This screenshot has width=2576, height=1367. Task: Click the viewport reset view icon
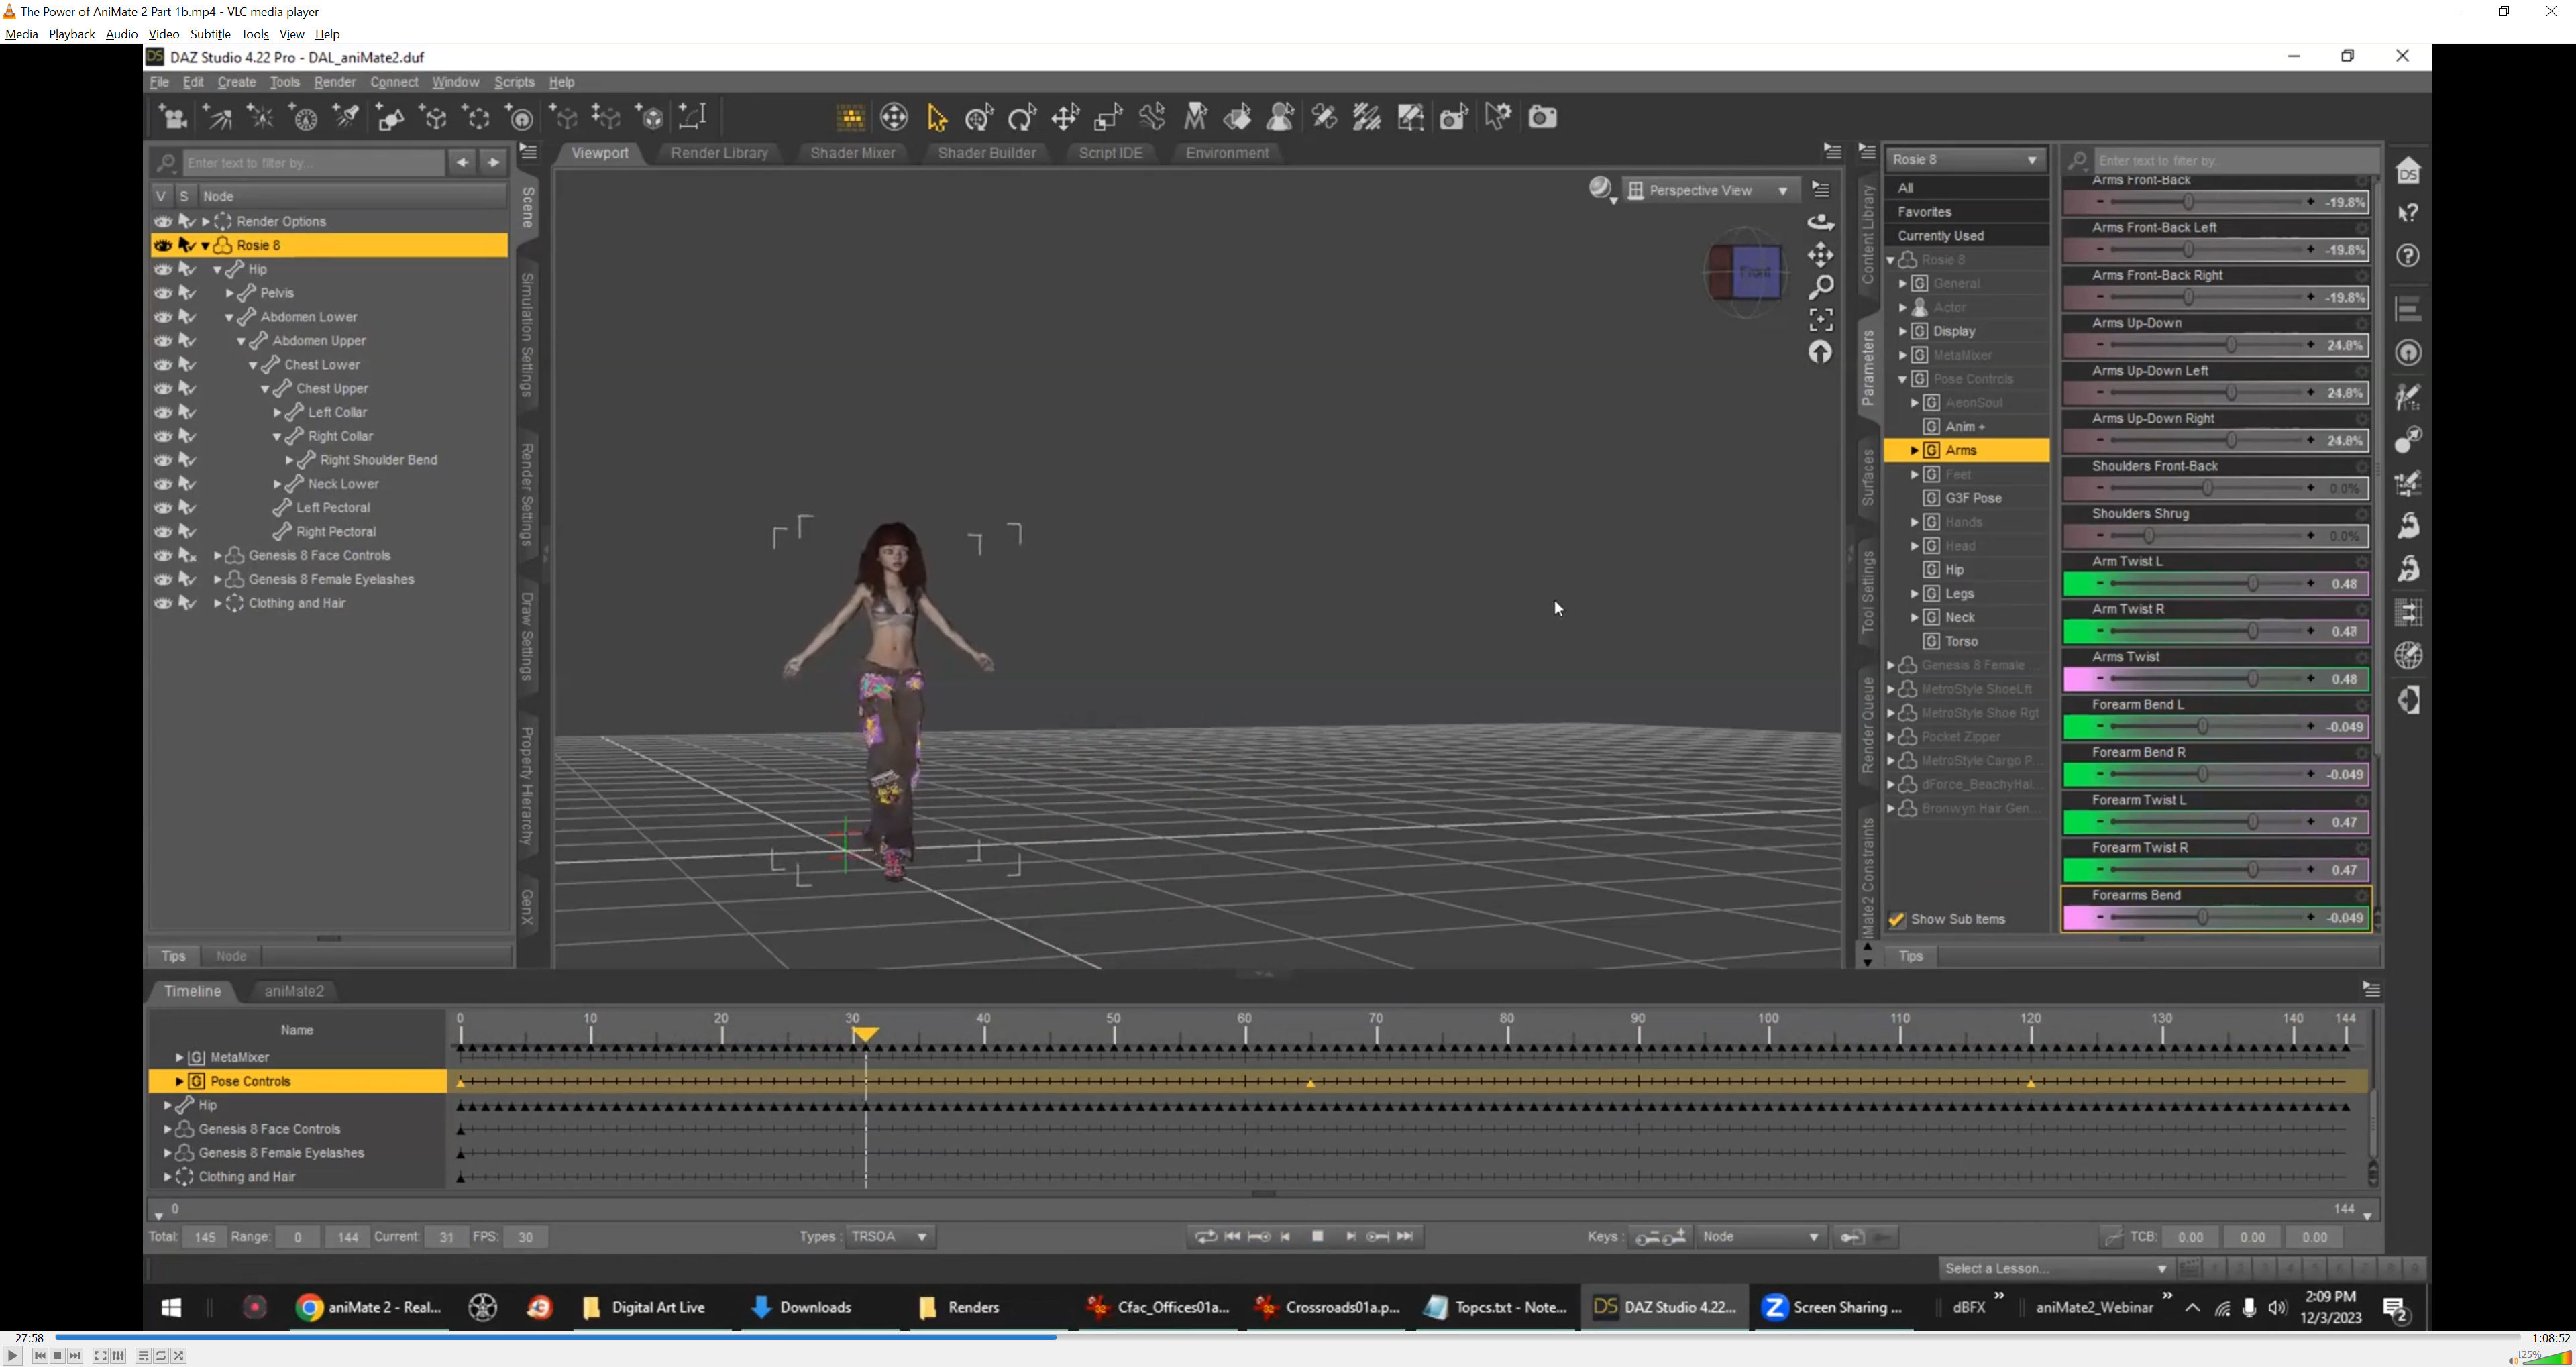coord(1821,352)
